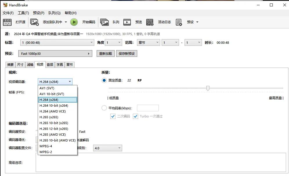Open the 队列(Q) menu
The height and width of the screenshot is (176, 289).
click(54, 13)
